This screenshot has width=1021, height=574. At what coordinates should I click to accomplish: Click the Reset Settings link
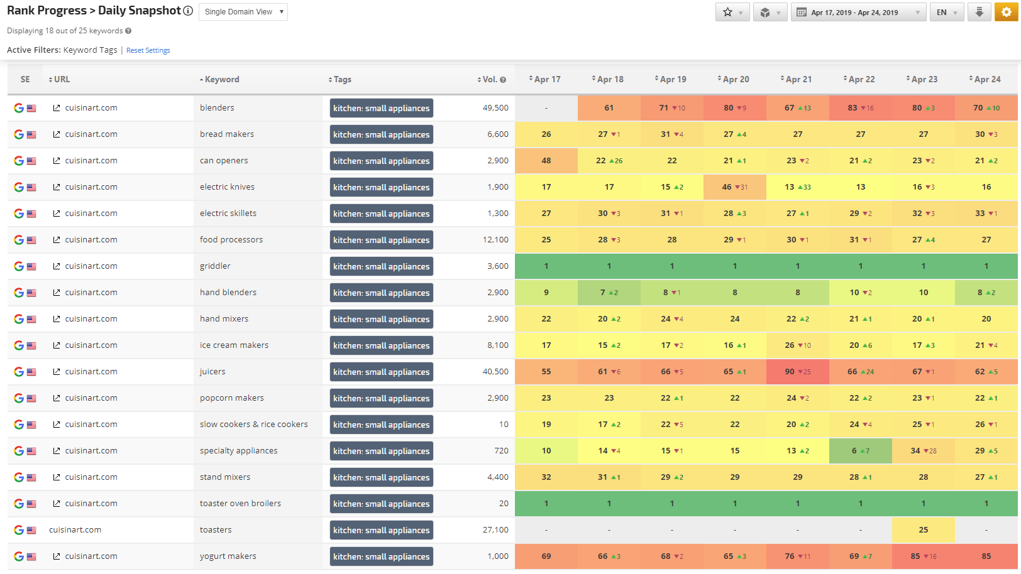point(148,50)
